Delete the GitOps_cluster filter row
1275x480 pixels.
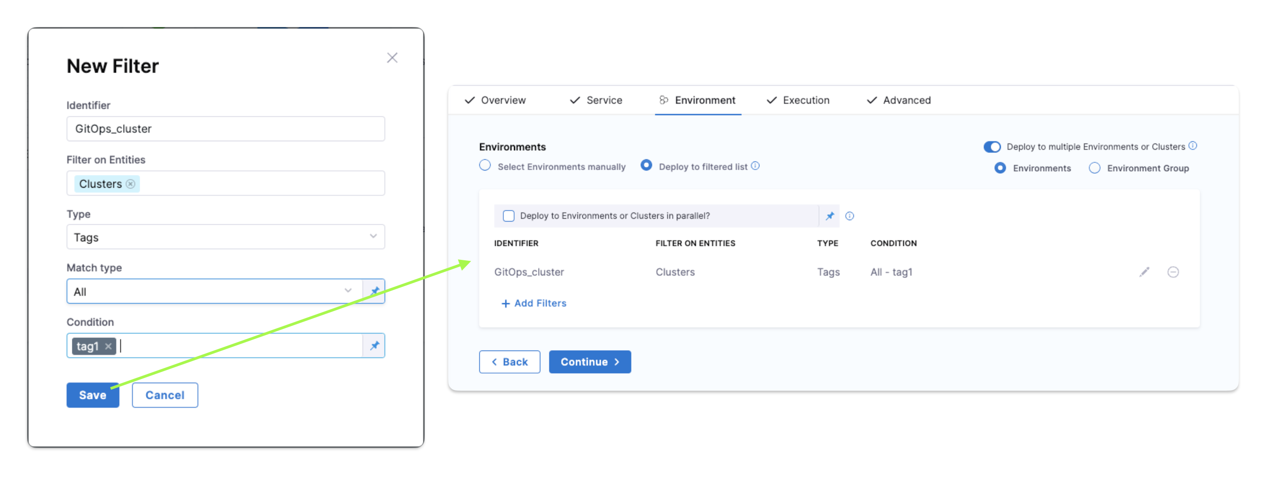click(1172, 272)
